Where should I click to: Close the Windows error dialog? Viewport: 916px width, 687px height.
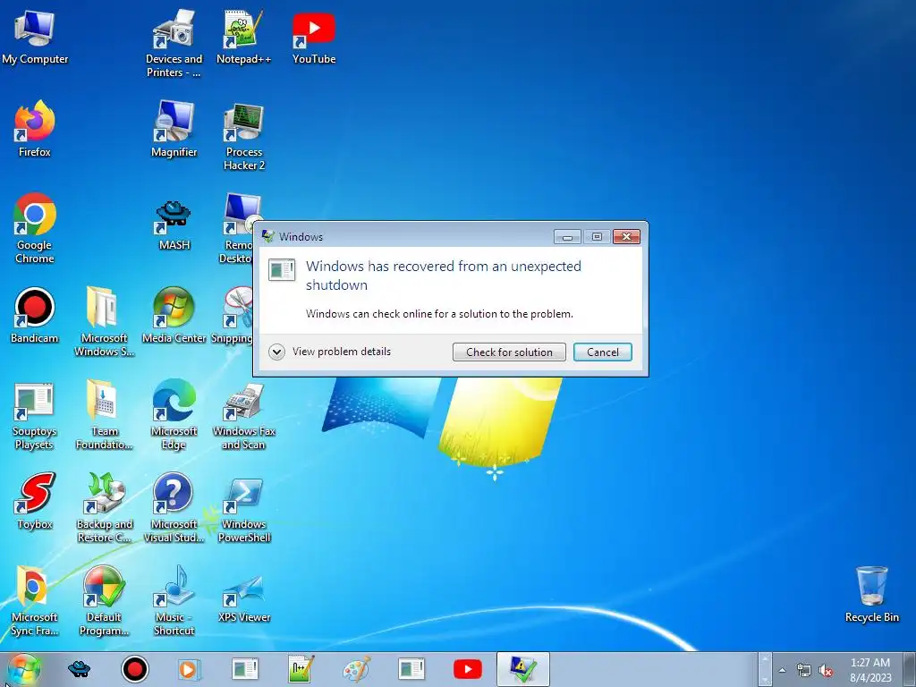(x=626, y=236)
